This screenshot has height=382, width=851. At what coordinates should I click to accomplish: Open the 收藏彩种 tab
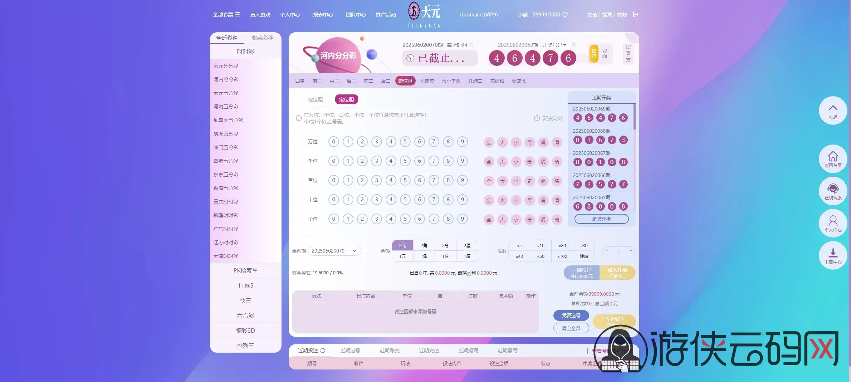(x=263, y=38)
